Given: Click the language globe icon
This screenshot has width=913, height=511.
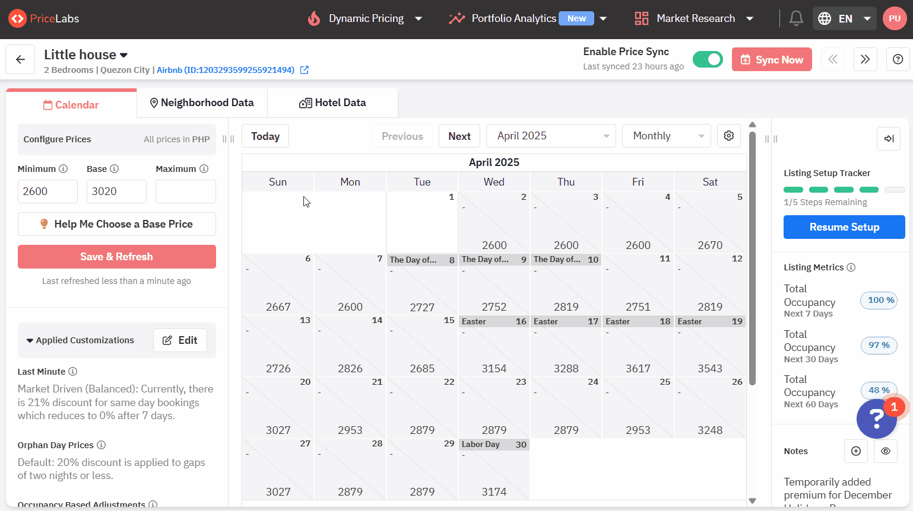Looking at the screenshot, I should (825, 18).
